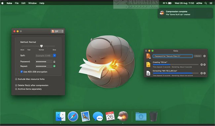
Task: Open the Edit menu
Action: 23,3
